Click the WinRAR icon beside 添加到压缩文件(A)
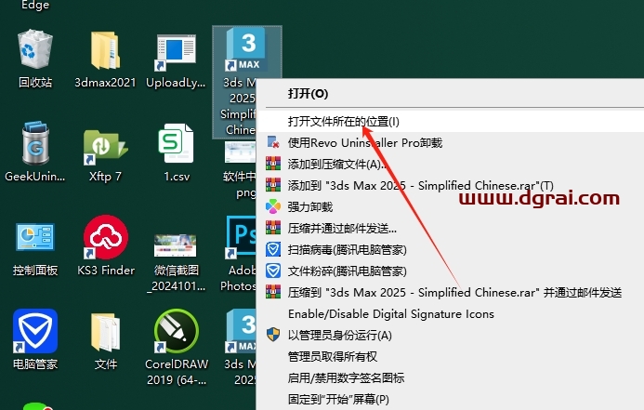Viewport: 644px width, 410px height. pyautogui.click(x=273, y=164)
